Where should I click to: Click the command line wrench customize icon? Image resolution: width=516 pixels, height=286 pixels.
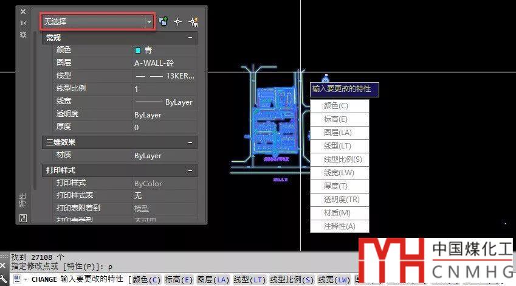[4, 280]
